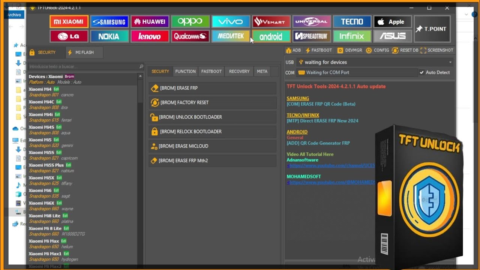Open the Infinix brand section
The height and width of the screenshot is (270, 480).
352,36
